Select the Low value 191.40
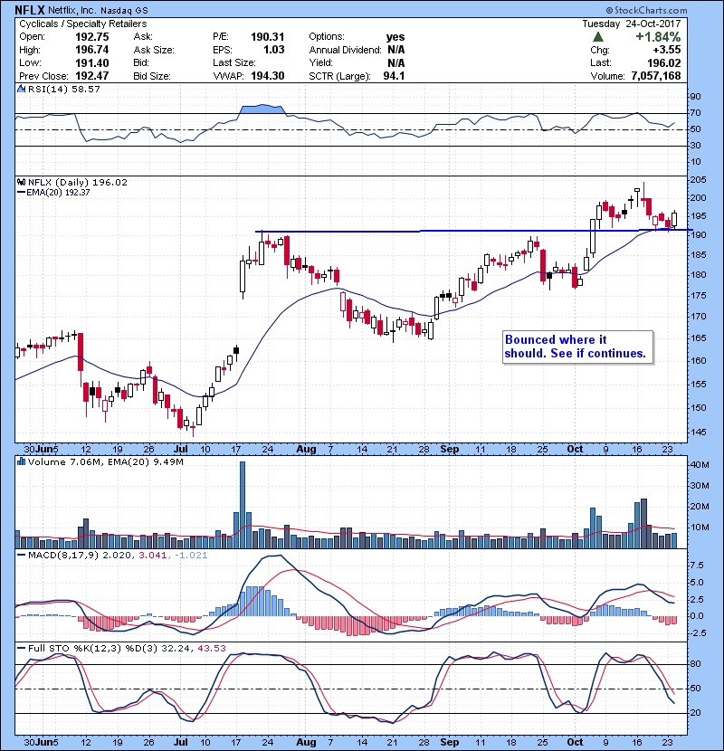724x751 pixels. pyautogui.click(x=92, y=62)
